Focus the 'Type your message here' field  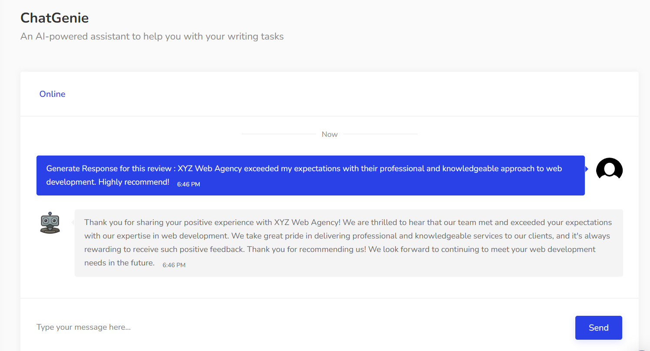click(300, 327)
